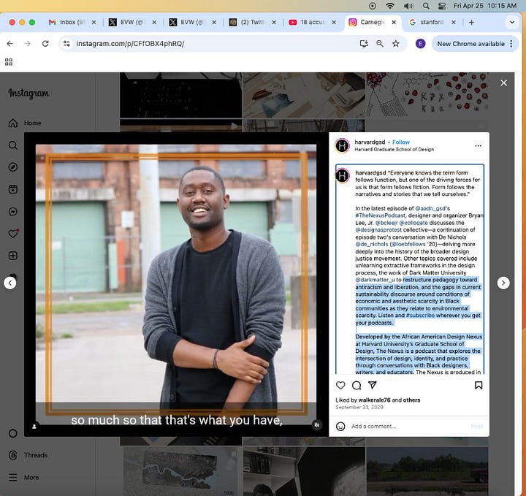Image resolution: width=526 pixels, height=496 pixels.
Task: Click the Instagram logo wordmark
Action: (x=28, y=94)
